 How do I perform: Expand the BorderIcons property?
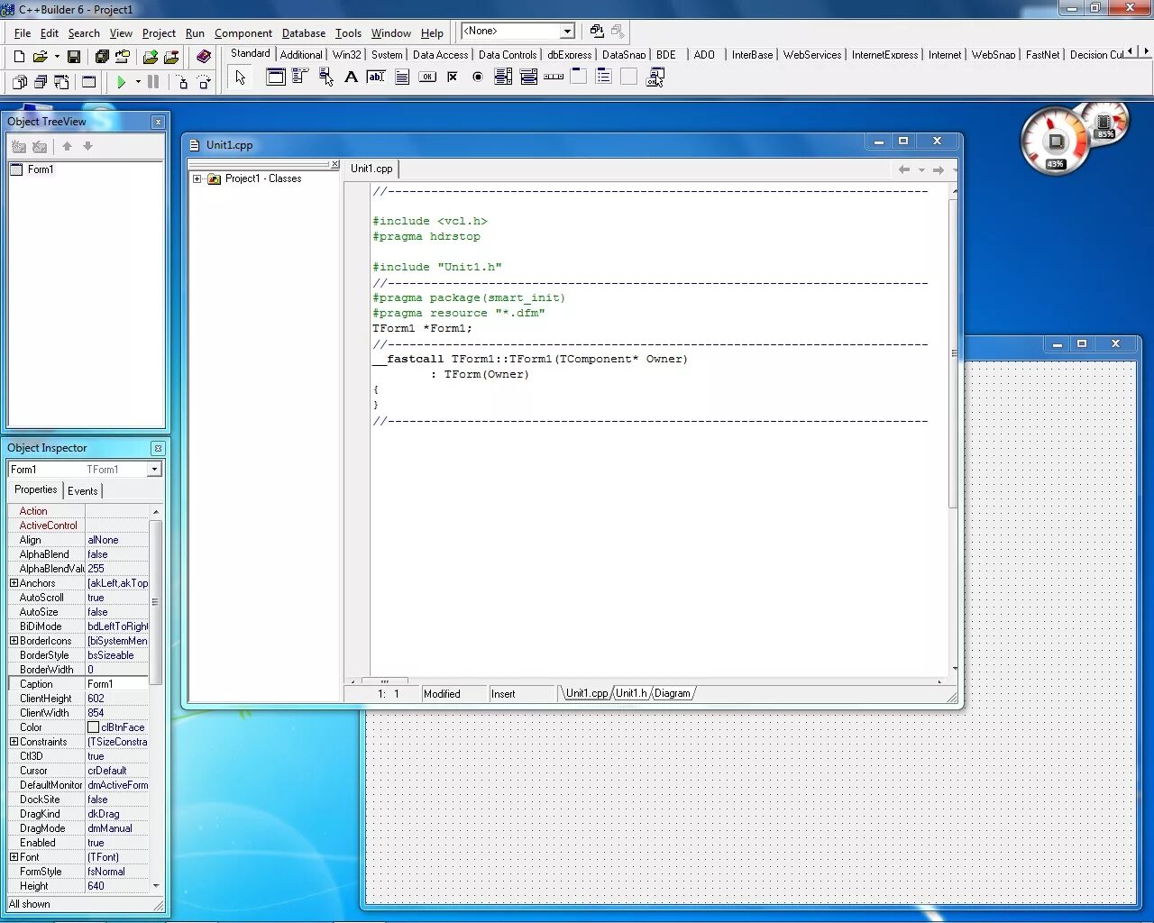(x=14, y=641)
